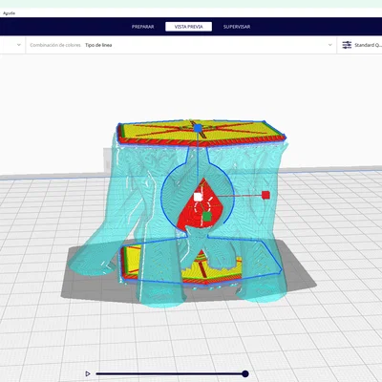This screenshot has width=382, height=382.
Task: Switch to the SUPERVISAR stage
Action: tap(237, 27)
